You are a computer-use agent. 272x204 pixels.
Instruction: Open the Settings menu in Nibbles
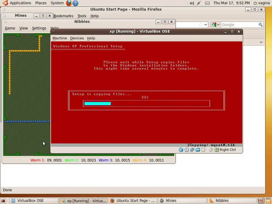coord(39,28)
